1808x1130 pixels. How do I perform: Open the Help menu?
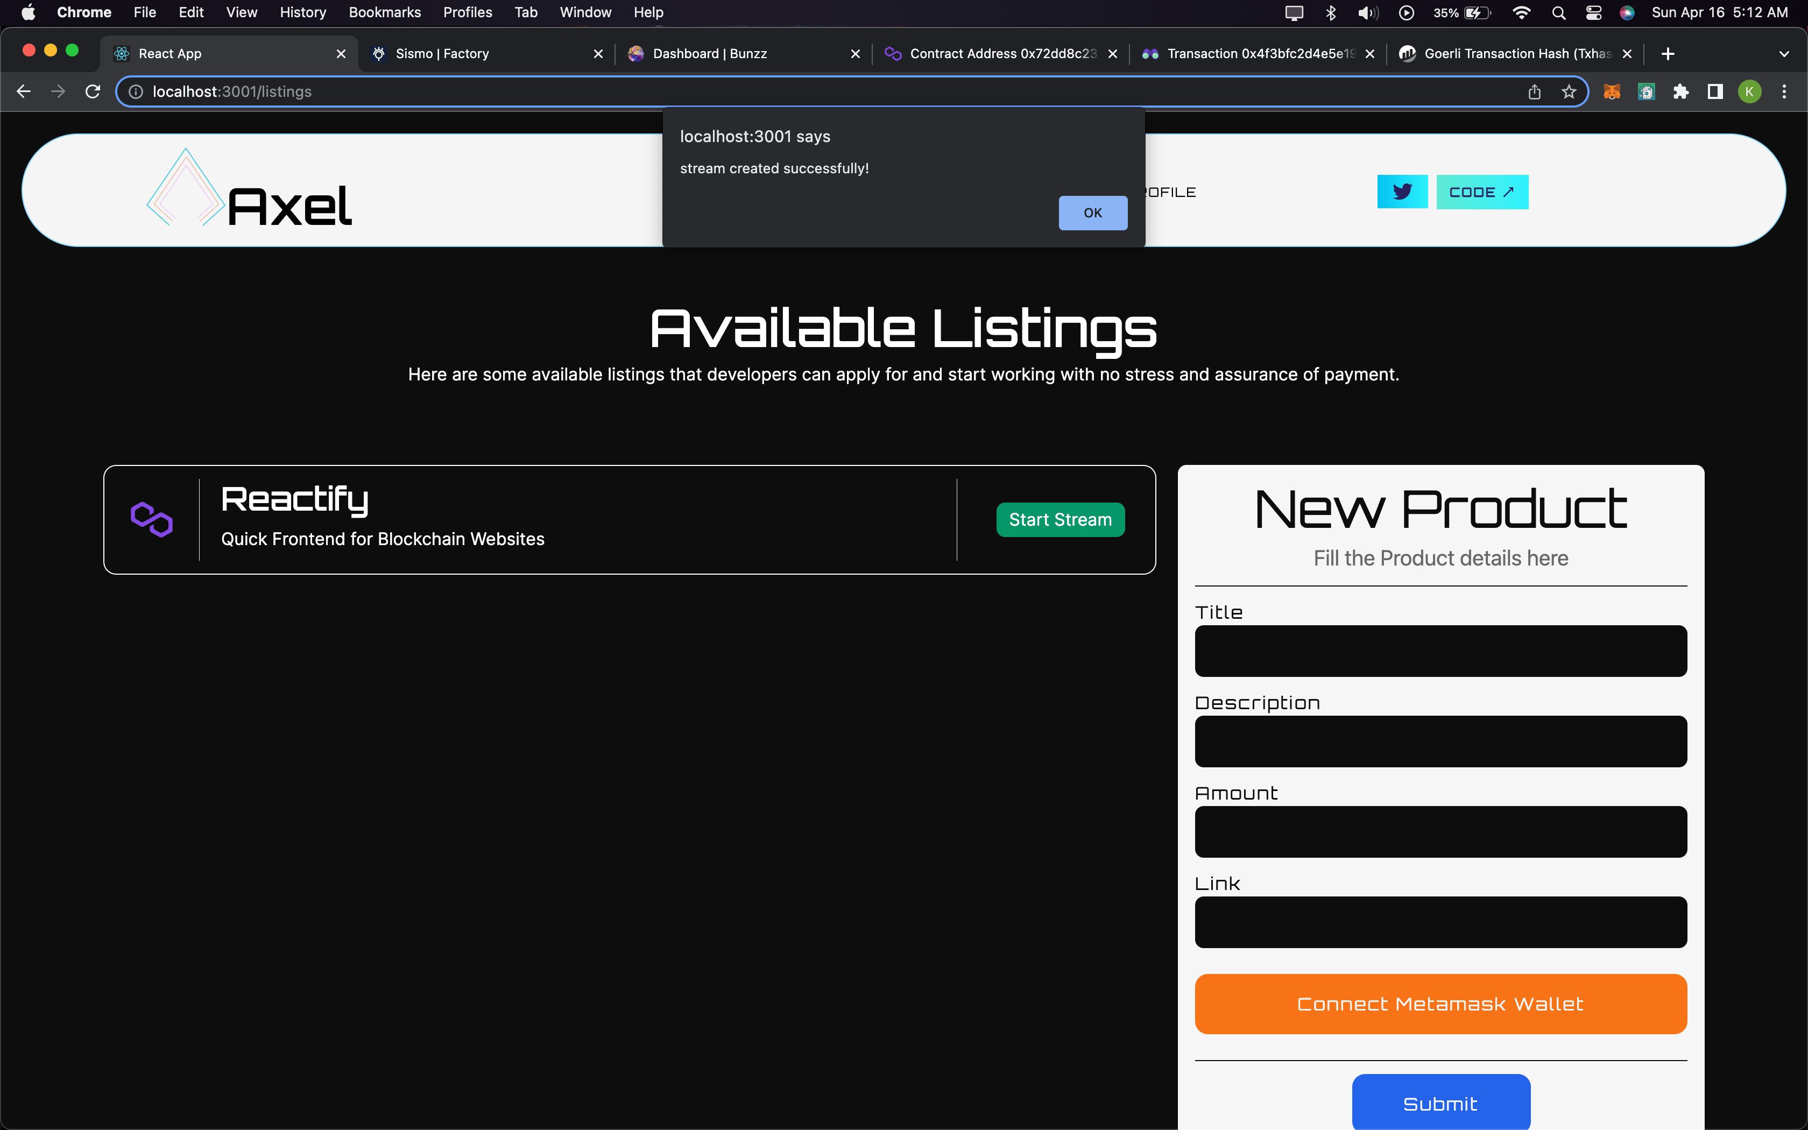(648, 12)
